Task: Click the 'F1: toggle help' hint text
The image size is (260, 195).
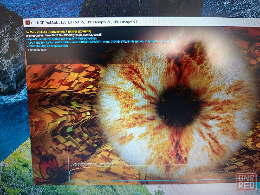Action: [37, 50]
